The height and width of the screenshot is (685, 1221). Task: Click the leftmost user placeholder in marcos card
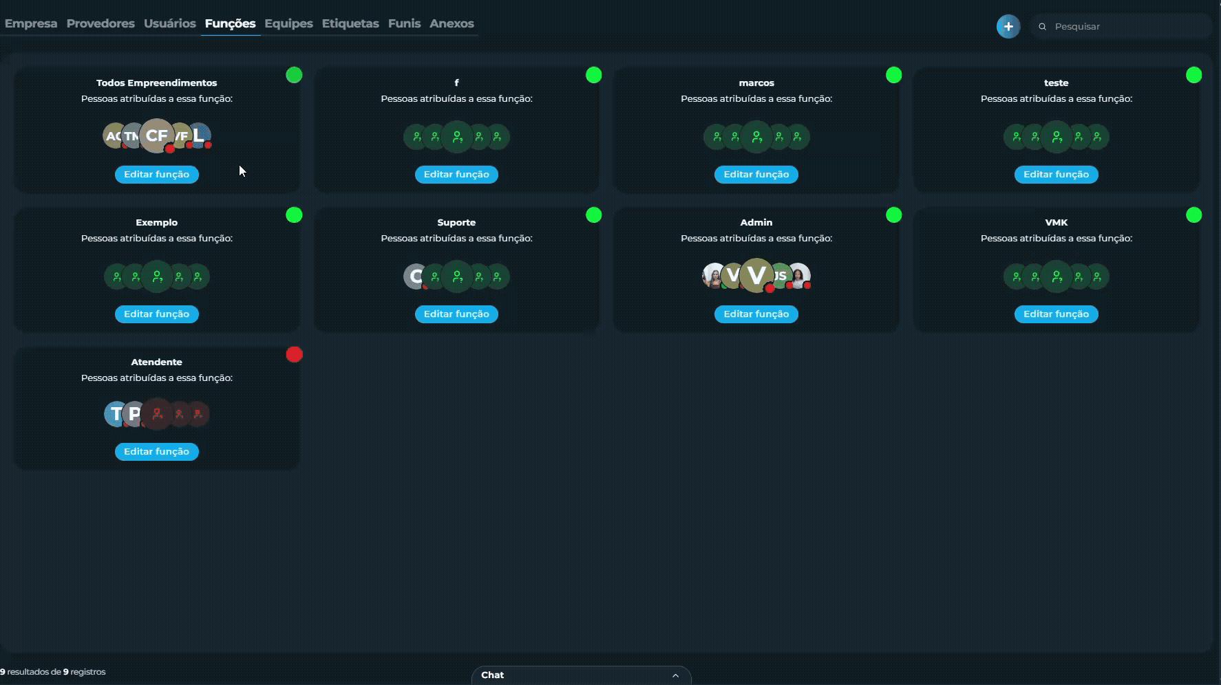click(716, 137)
